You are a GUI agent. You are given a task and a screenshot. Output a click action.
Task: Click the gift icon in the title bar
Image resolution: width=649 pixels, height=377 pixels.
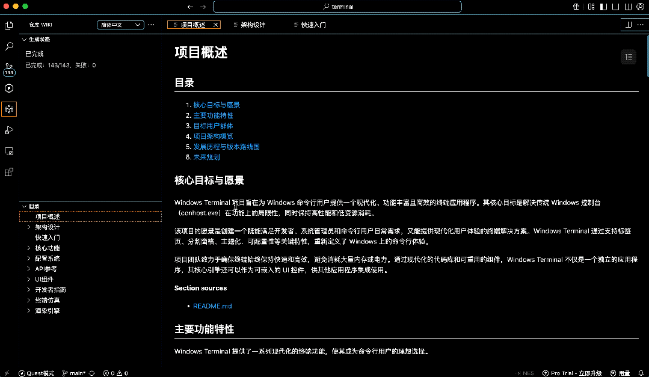pos(576,6)
